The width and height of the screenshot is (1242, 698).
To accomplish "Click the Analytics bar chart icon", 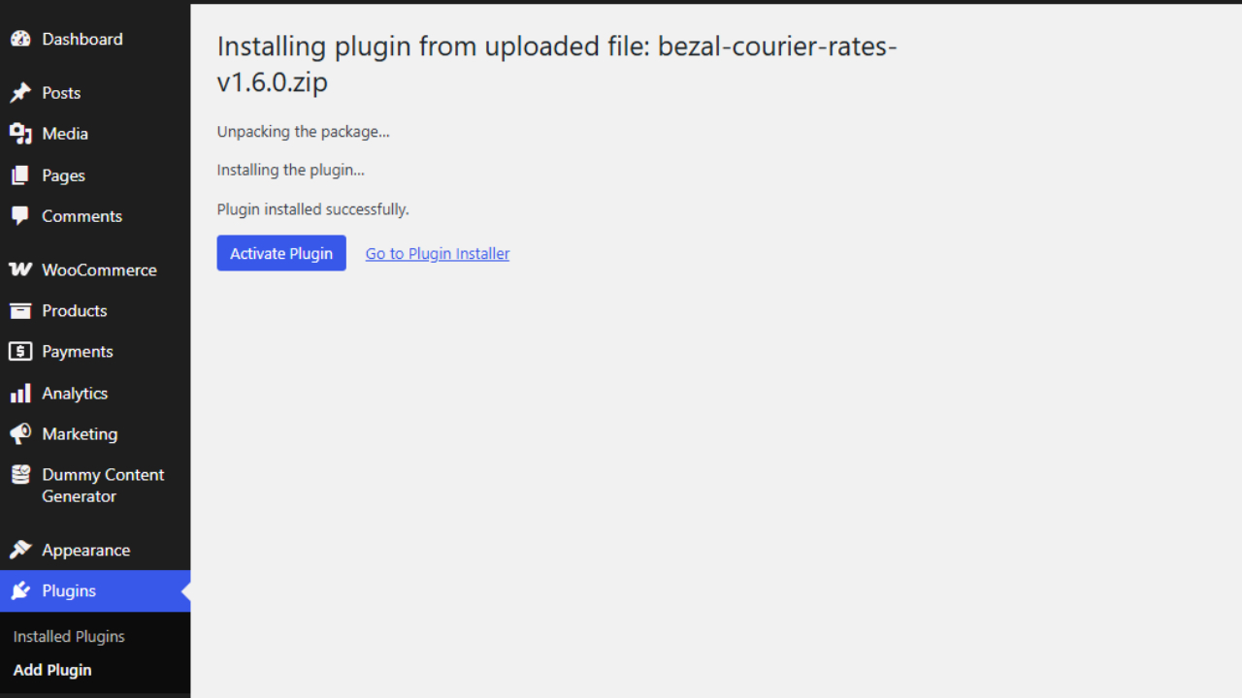I will (20, 393).
